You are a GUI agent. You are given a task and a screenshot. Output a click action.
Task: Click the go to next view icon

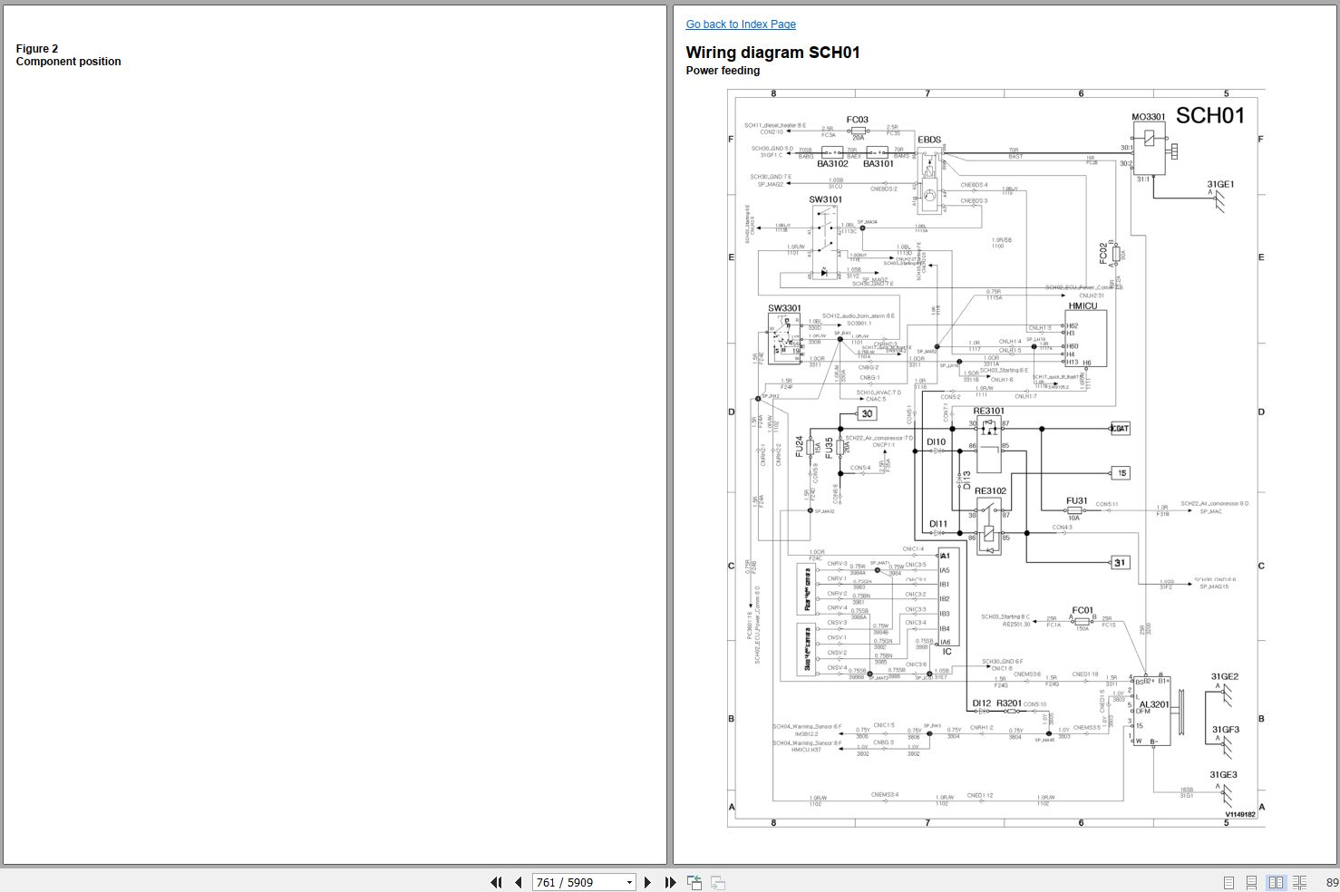pos(717,882)
